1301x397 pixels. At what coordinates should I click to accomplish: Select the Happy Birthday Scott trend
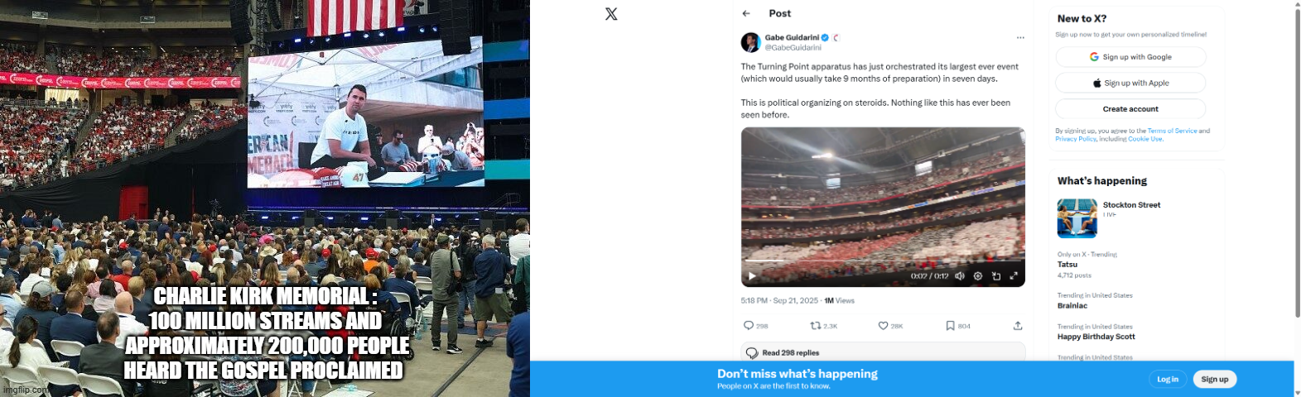pos(1096,337)
